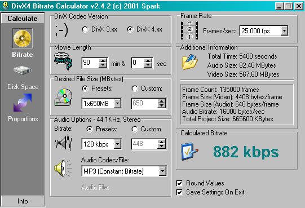Click Frame Size (Audio): 640 bytes/frame
This screenshot has height=208, width=305.
231,104
